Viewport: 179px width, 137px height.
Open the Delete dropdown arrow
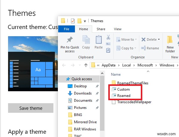pyautogui.click(x=159, y=39)
